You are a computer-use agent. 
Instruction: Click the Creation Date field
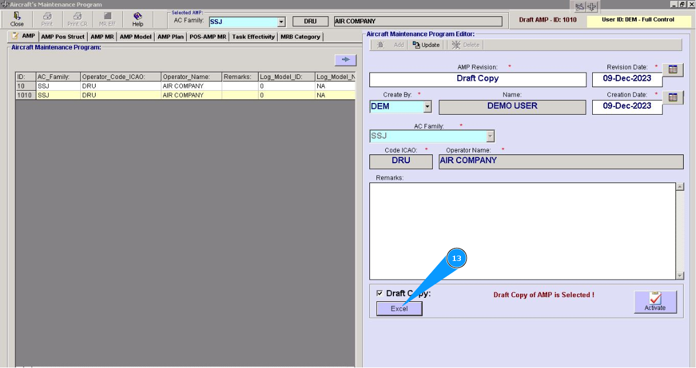click(x=627, y=106)
